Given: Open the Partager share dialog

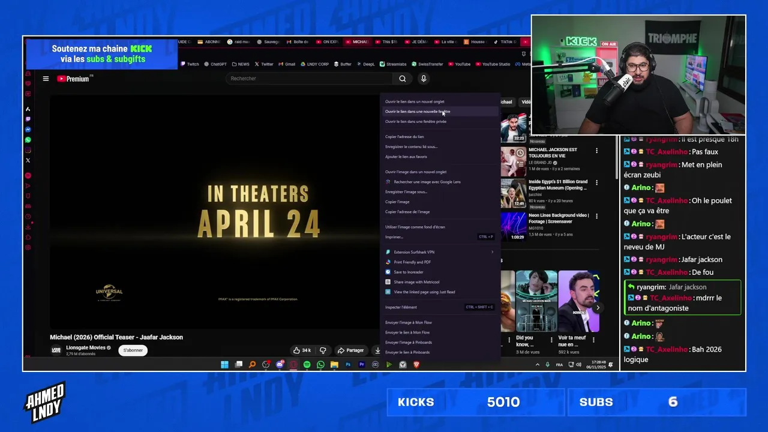Looking at the screenshot, I should click(350, 350).
